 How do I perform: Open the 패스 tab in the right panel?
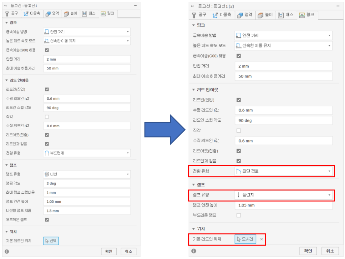click(x=286, y=15)
